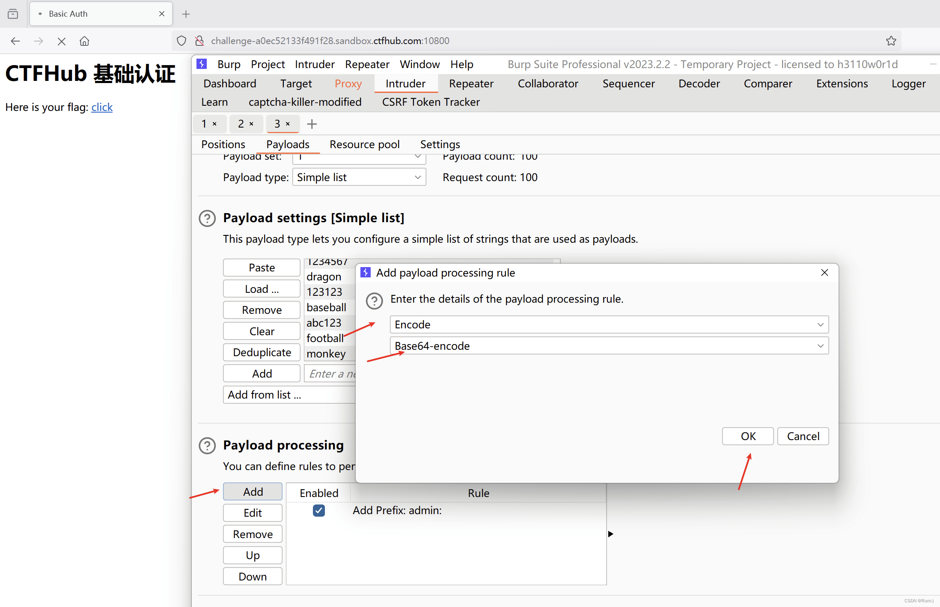Screen dimensions: 940x607
Task: Switch to the Repeater tab
Action: tap(471, 83)
